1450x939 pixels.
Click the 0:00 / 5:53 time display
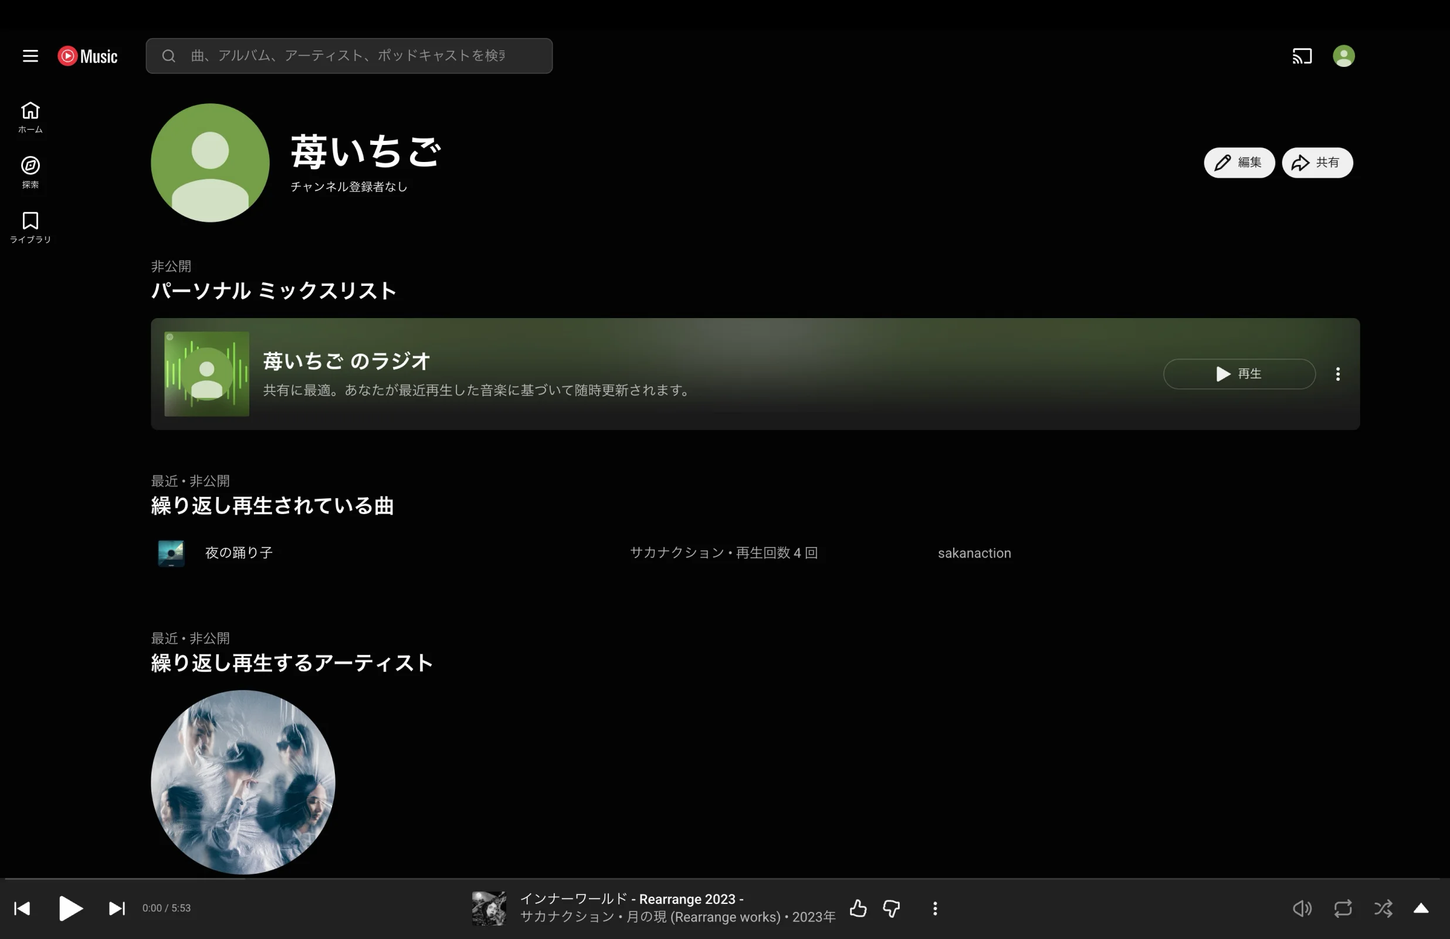(x=167, y=908)
